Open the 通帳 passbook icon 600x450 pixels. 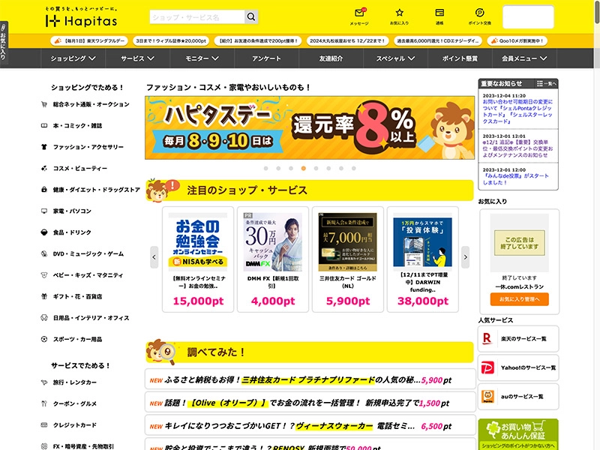[439, 13]
